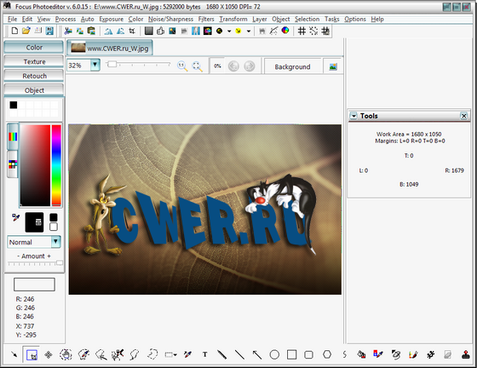This screenshot has height=368, width=477.
Task: Toggle the grid overlay icon
Action: click(302, 31)
